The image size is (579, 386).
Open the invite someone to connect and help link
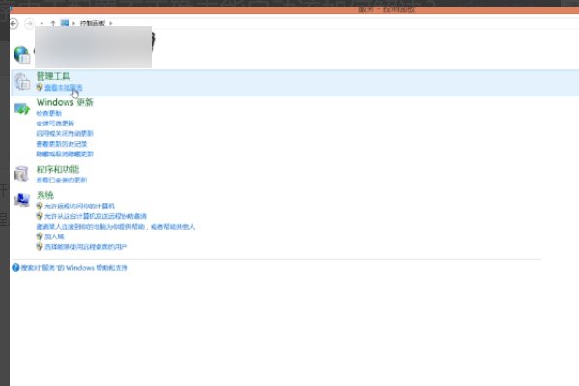(x=115, y=227)
